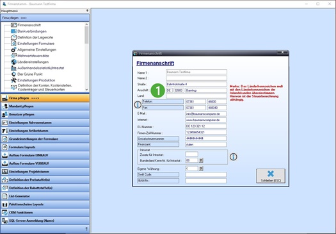
Task: Click the Bankverbindungen icon
Action: pos(13,31)
